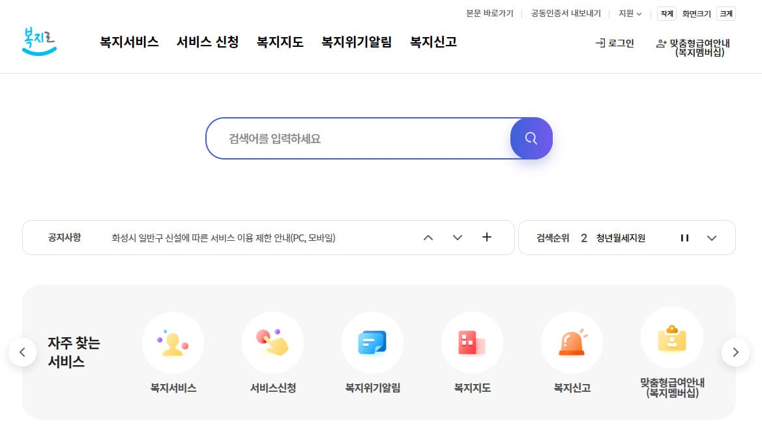Click the 본문 바로가기 link
The height and width of the screenshot is (442, 762).
[x=490, y=13]
